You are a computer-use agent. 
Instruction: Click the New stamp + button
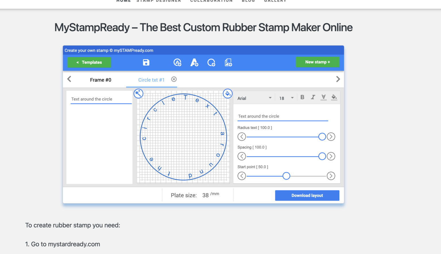(x=318, y=62)
